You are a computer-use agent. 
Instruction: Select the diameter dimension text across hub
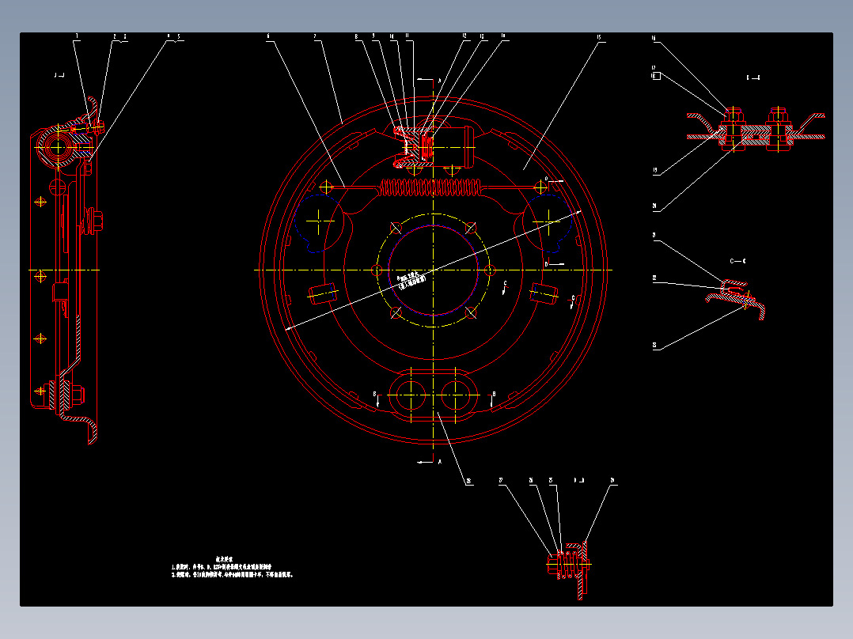411,279
